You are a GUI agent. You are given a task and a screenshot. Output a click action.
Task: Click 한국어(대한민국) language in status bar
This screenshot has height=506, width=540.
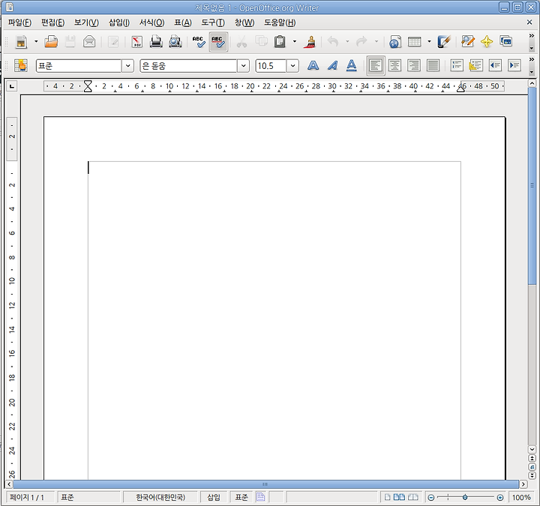click(x=160, y=498)
